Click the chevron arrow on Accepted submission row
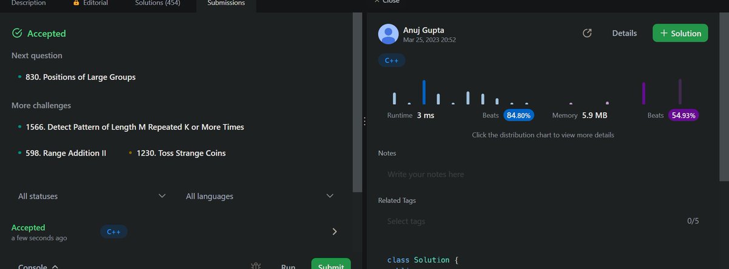This screenshot has width=729, height=269. (x=334, y=231)
